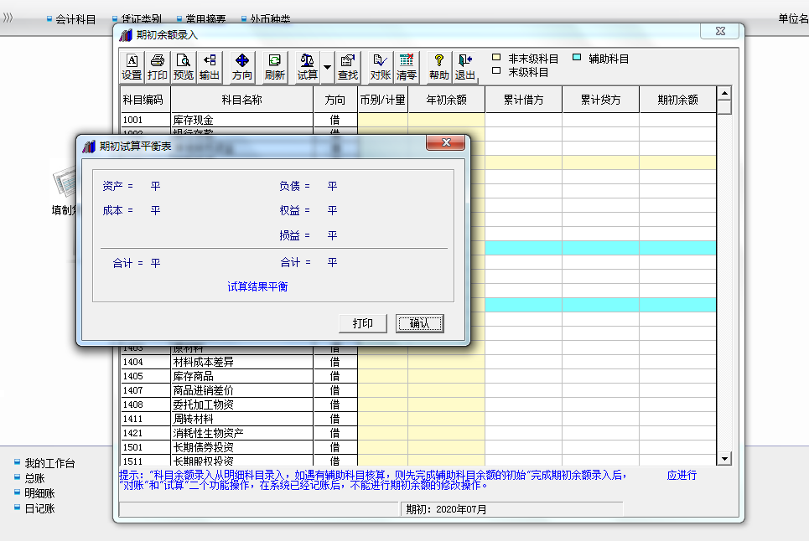
Task: Click the 非末级科目 yellow legend swatch
Action: click(496, 57)
